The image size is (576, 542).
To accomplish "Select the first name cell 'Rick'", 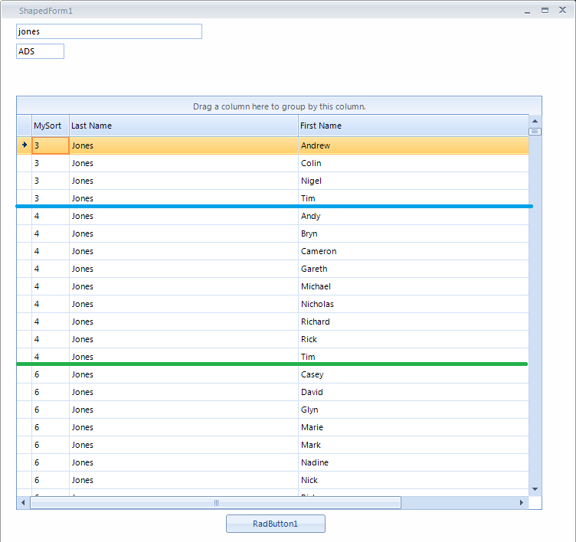I will point(414,339).
